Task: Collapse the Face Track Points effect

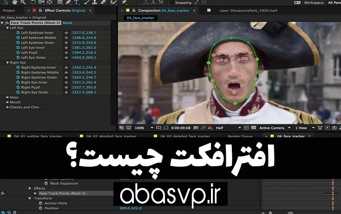Action: point(2,23)
